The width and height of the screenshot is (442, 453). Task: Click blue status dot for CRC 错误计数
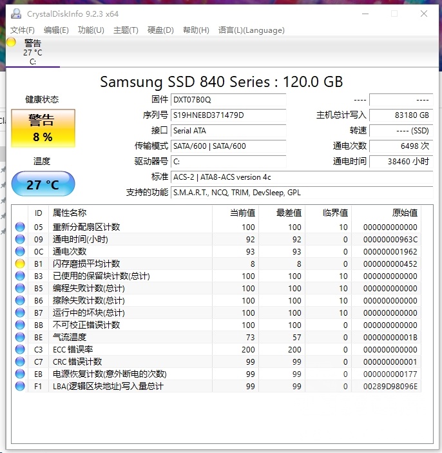click(20, 361)
